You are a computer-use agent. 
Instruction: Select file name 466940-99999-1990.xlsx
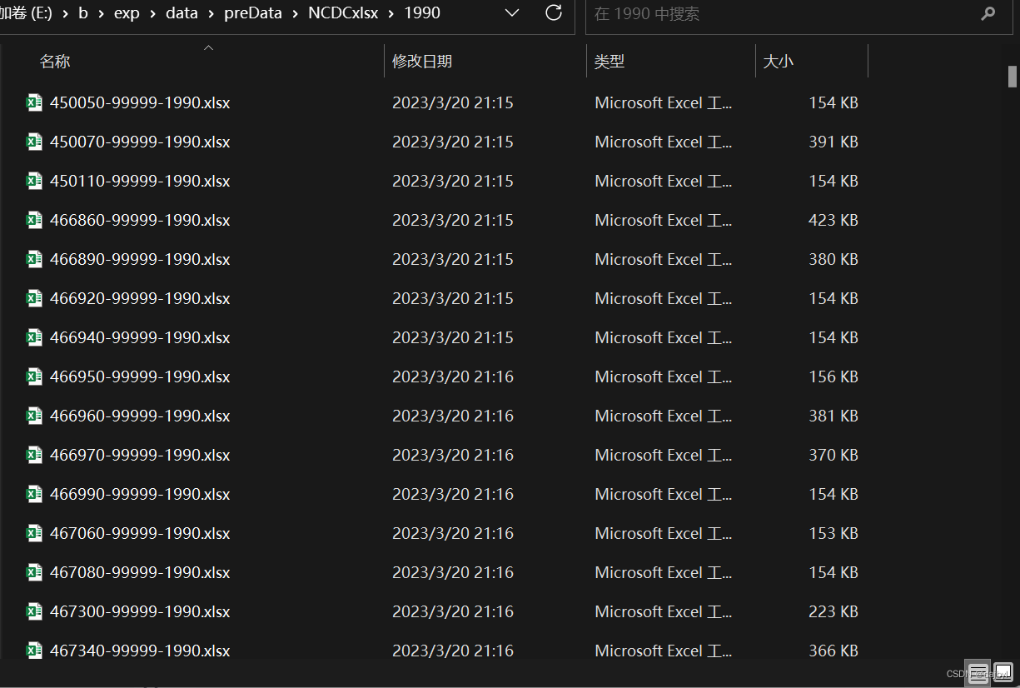[x=140, y=338]
